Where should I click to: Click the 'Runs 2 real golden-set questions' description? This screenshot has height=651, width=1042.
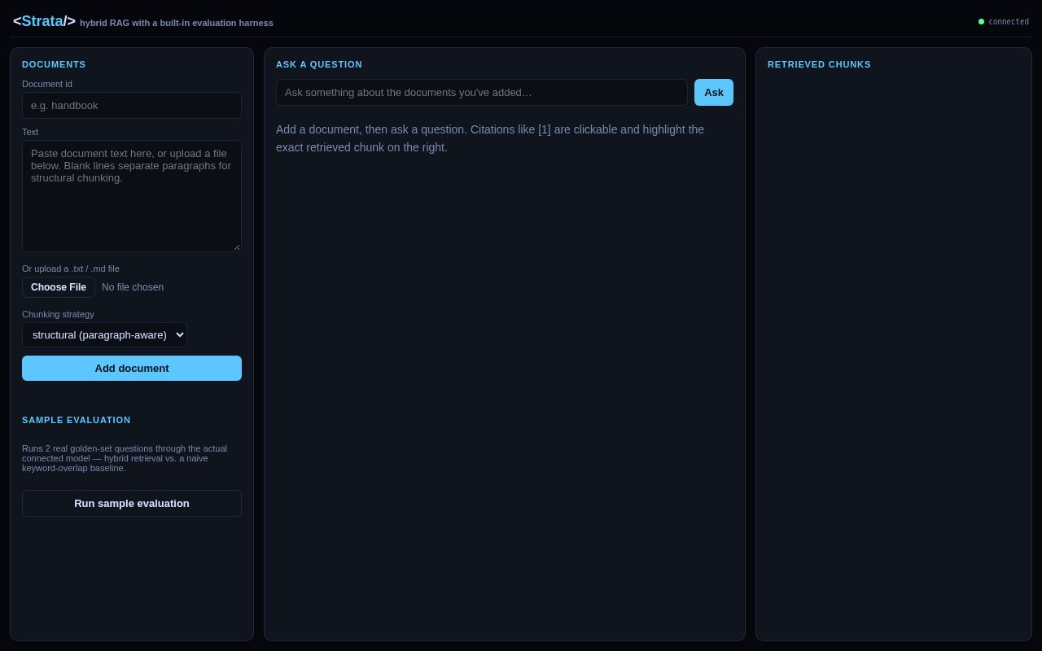coord(125,458)
